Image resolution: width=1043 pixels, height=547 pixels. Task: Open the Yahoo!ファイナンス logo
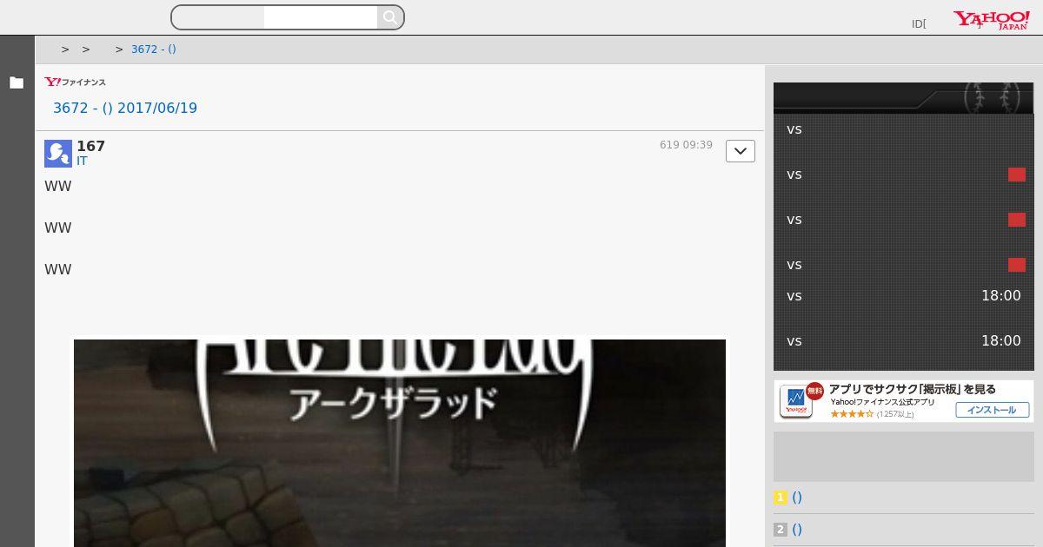(76, 82)
